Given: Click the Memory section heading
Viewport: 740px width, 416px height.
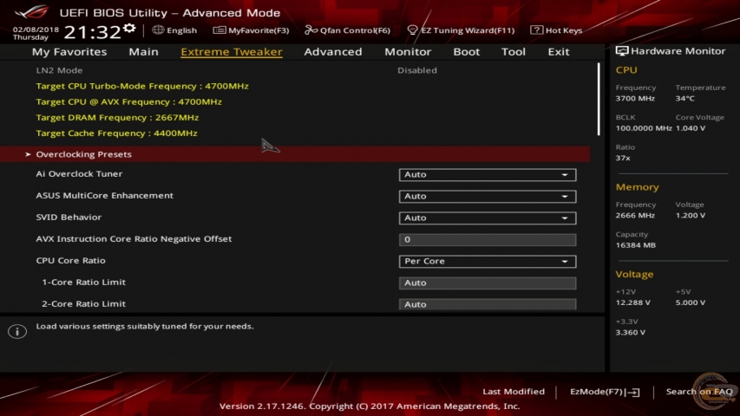Looking at the screenshot, I should click(637, 187).
